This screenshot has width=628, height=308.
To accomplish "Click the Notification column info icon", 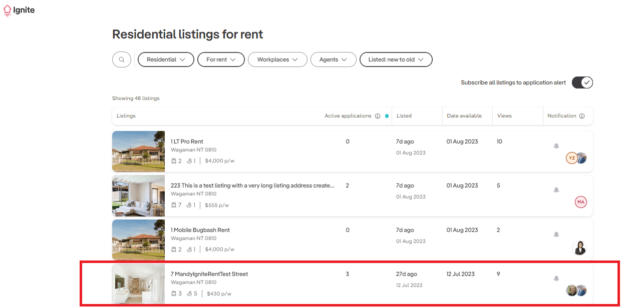I will click(582, 115).
